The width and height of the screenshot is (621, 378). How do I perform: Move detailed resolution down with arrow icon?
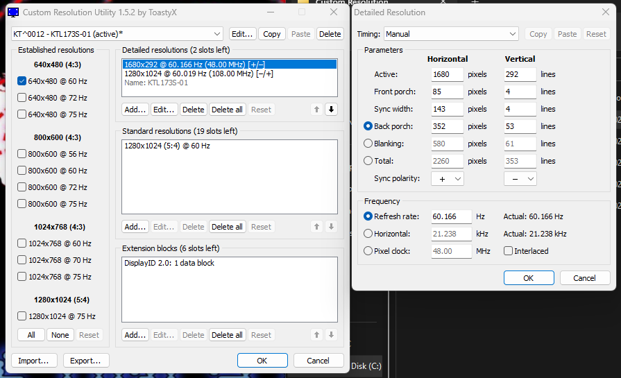(331, 109)
